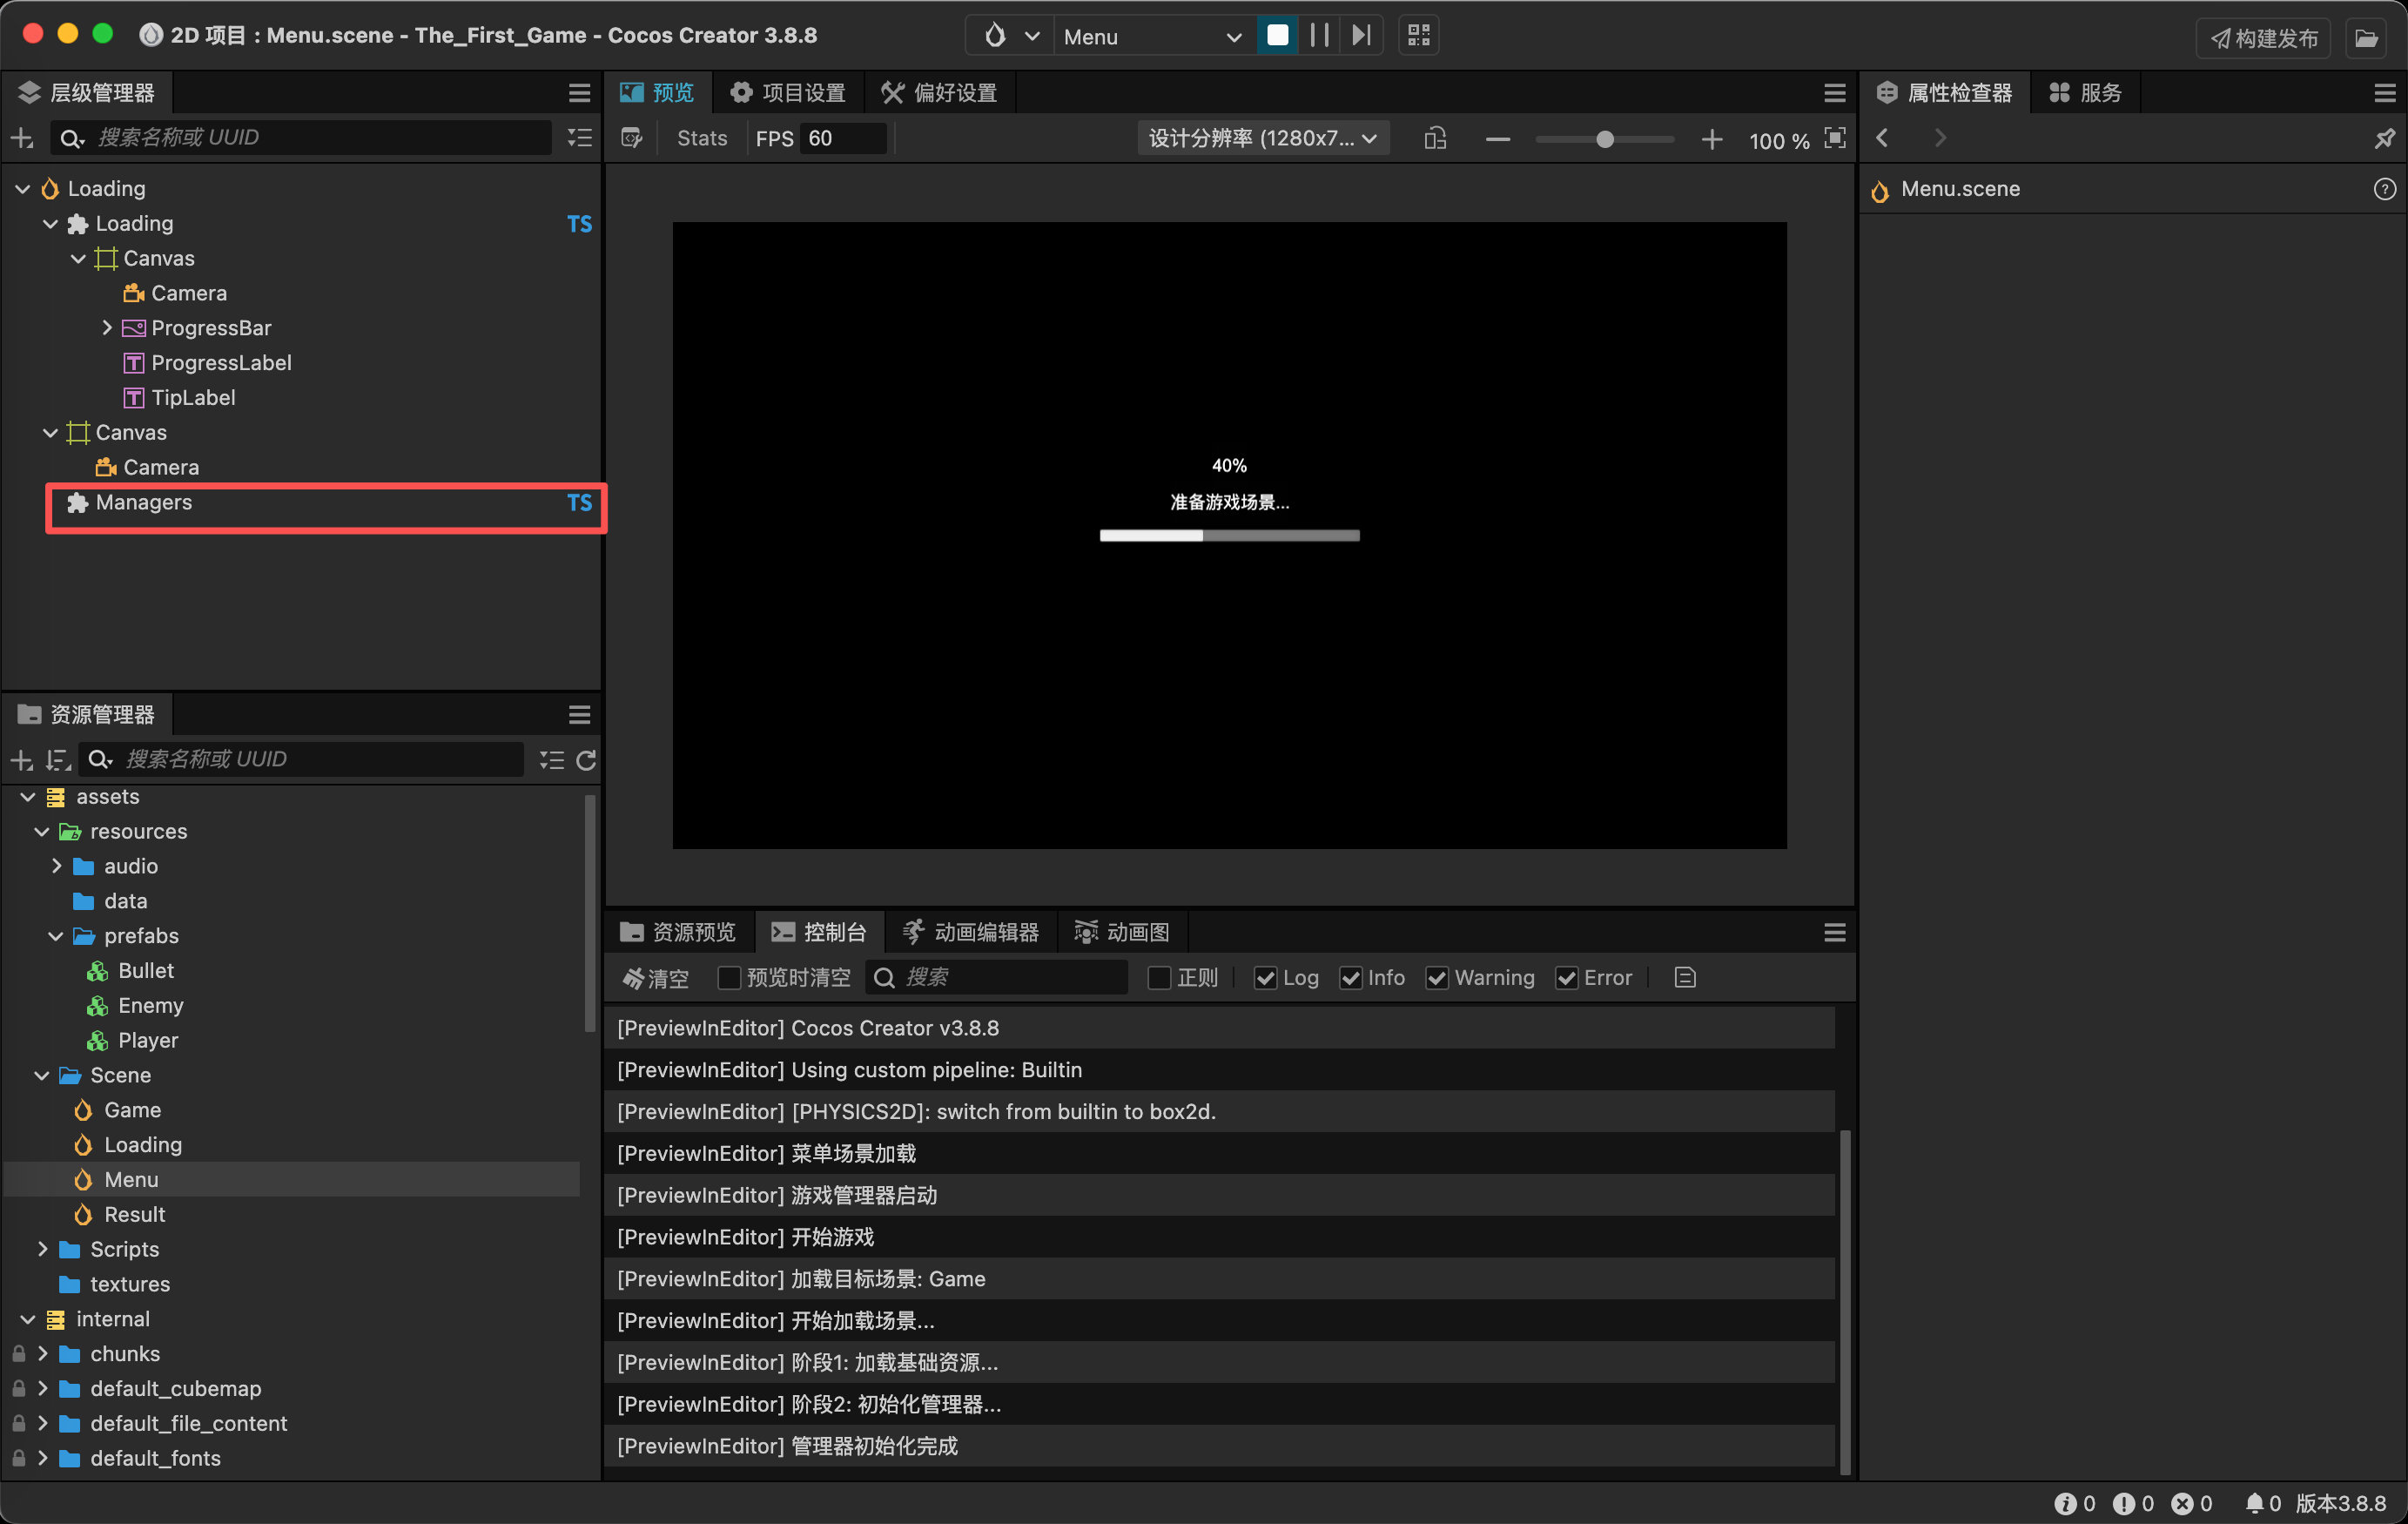The image size is (2408, 1524).
Task: Stop the running preview
Action: pyautogui.click(x=1277, y=36)
